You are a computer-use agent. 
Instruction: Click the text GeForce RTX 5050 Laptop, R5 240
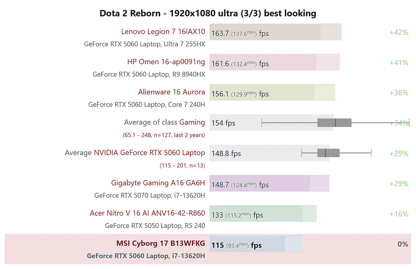pyautogui.click(x=155, y=226)
